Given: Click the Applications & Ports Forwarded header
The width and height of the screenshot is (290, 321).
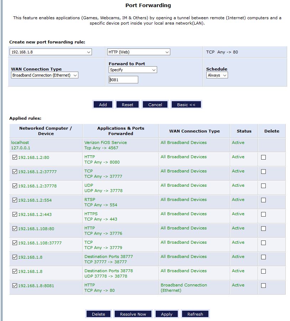Looking at the screenshot, I should coord(121,131).
